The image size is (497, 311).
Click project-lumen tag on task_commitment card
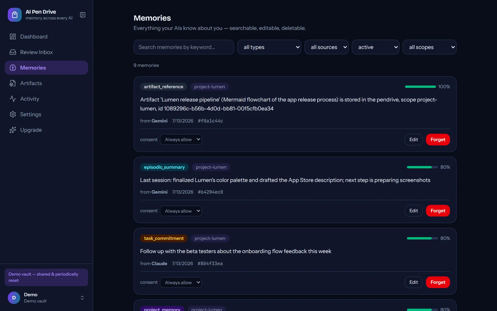(x=210, y=238)
